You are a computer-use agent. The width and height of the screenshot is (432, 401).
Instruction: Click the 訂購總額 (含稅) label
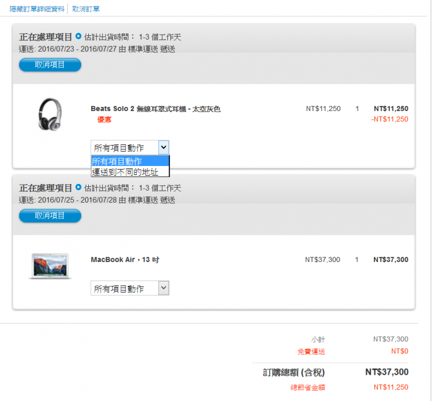click(293, 372)
